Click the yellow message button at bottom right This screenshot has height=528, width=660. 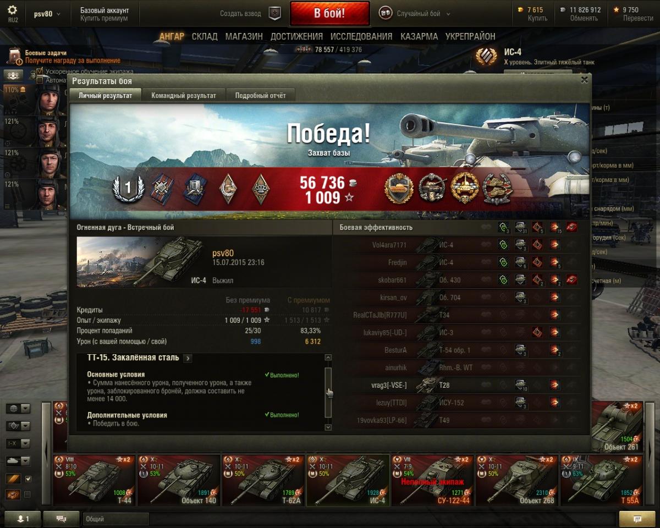tap(637, 519)
